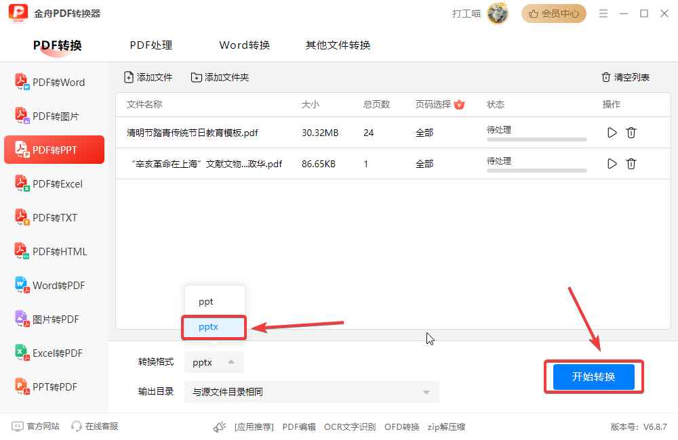Screen dimensions: 678x440
Task: Expand the 转换格式 pptx dropdown
Action: (x=214, y=362)
